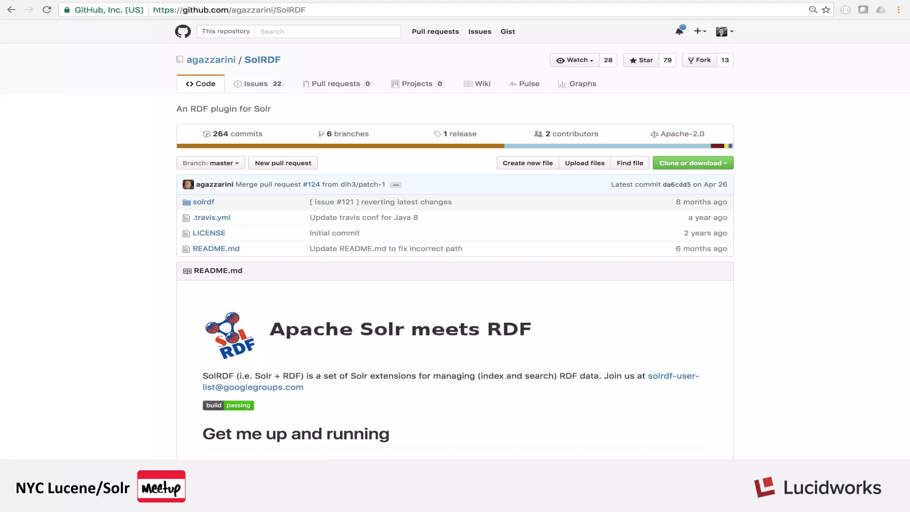
Task: Open the Apache-2.0 license link
Action: 677,134
